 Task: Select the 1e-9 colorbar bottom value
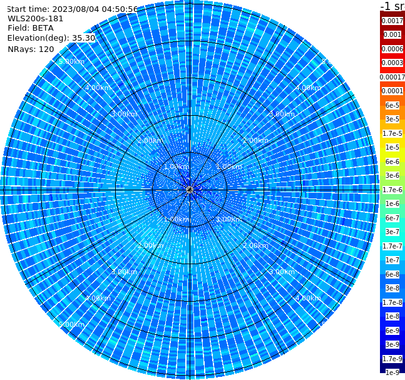(392, 372)
